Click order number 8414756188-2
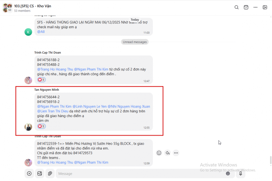272x181 pixels. click(48, 60)
